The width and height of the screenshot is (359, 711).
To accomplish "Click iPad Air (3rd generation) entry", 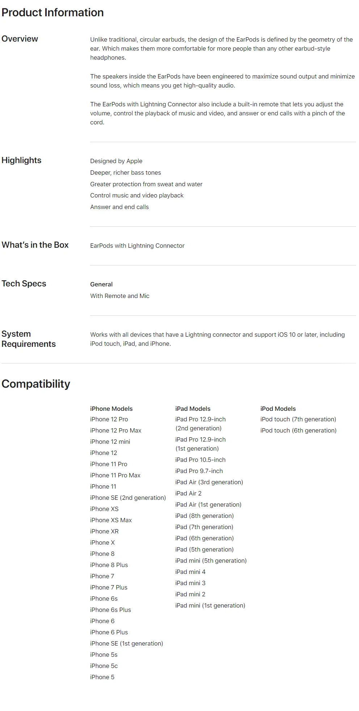I will click(209, 482).
